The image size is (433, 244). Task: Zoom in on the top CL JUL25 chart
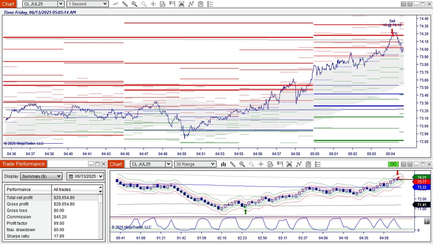pyautogui.click(x=134, y=4)
